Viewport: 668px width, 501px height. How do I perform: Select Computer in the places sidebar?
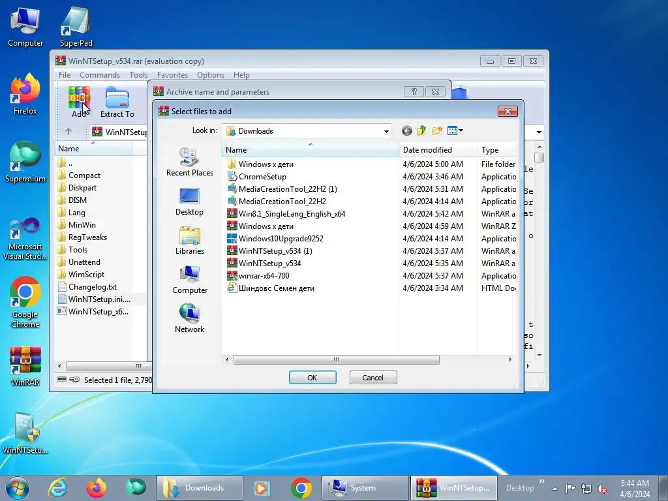pyautogui.click(x=190, y=280)
